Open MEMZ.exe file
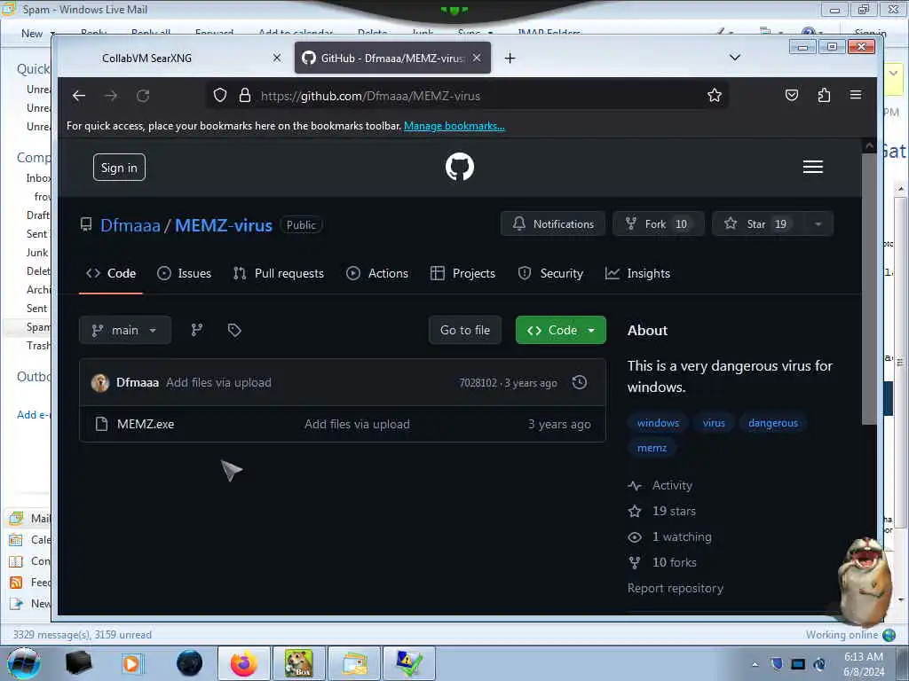Viewport: 909px width, 681px height. (146, 424)
